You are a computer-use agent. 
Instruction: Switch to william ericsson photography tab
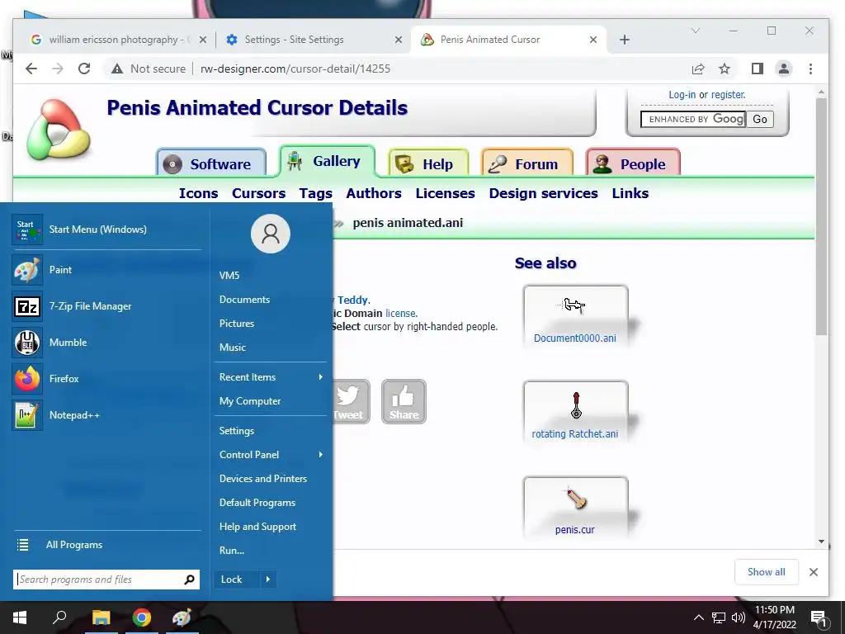119,40
